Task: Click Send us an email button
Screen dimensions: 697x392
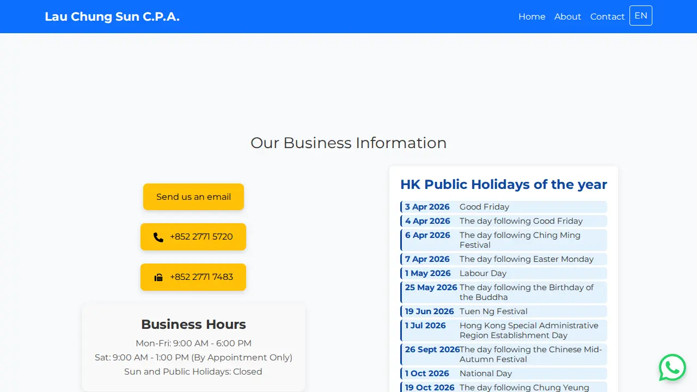Action: pyautogui.click(x=193, y=197)
